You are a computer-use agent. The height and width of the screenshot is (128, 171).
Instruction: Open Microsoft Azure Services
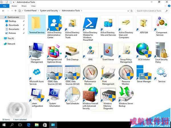click(x=37, y=75)
